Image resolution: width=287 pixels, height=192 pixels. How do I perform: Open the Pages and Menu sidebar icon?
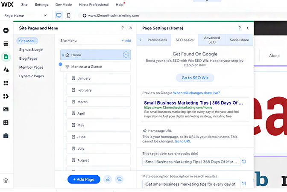pos(6,57)
